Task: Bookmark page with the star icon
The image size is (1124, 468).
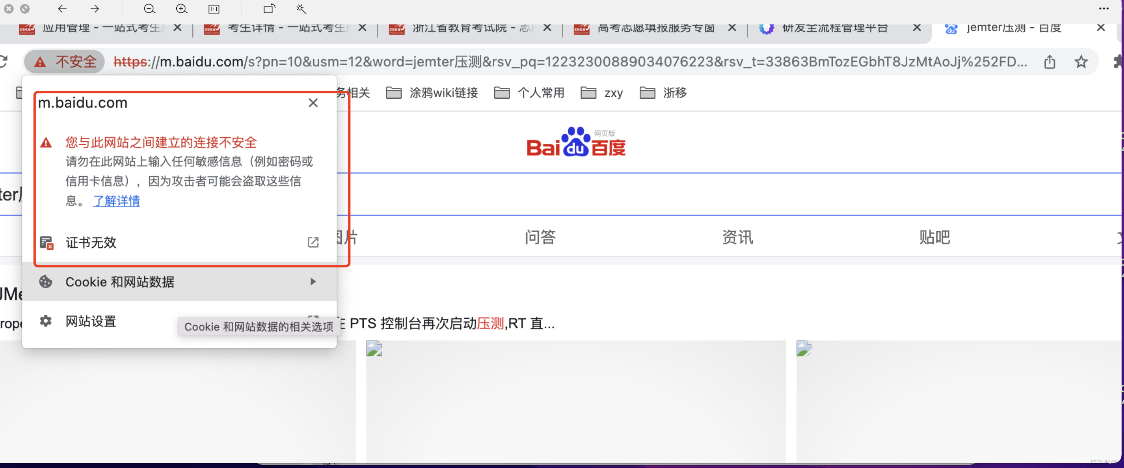Action: coord(1081,62)
